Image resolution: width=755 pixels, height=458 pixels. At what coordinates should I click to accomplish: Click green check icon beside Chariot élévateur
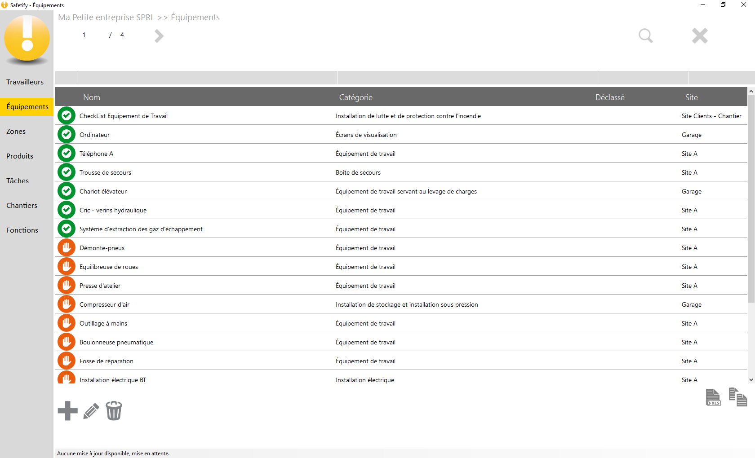point(67,191)
